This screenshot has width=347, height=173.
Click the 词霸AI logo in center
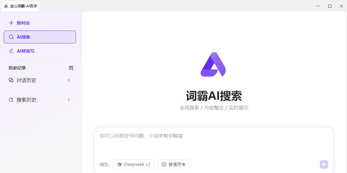coord(213,64)
